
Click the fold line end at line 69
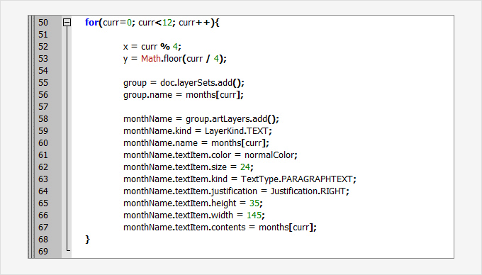(x=68, y=249)
